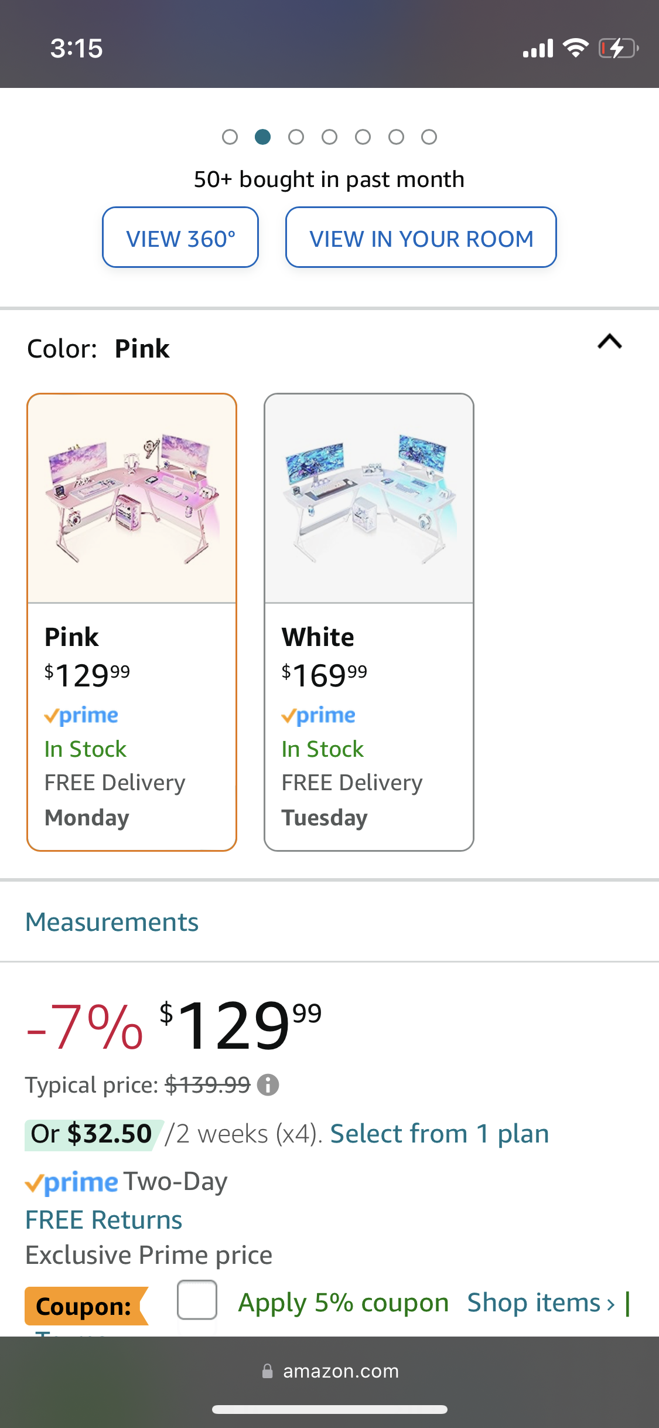Tap VIEW IN YOUR ROOM button
This screenshot has height=1428, width=659.
(x=421, y=237)
